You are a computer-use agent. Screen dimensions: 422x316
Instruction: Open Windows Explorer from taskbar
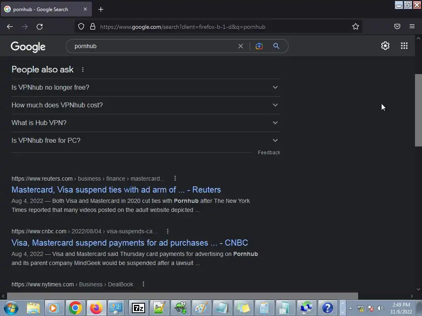coord(33,308)
